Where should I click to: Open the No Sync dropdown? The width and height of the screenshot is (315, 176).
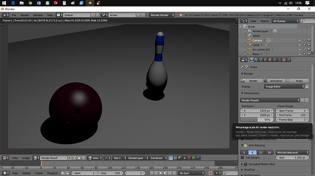(191, 173)
